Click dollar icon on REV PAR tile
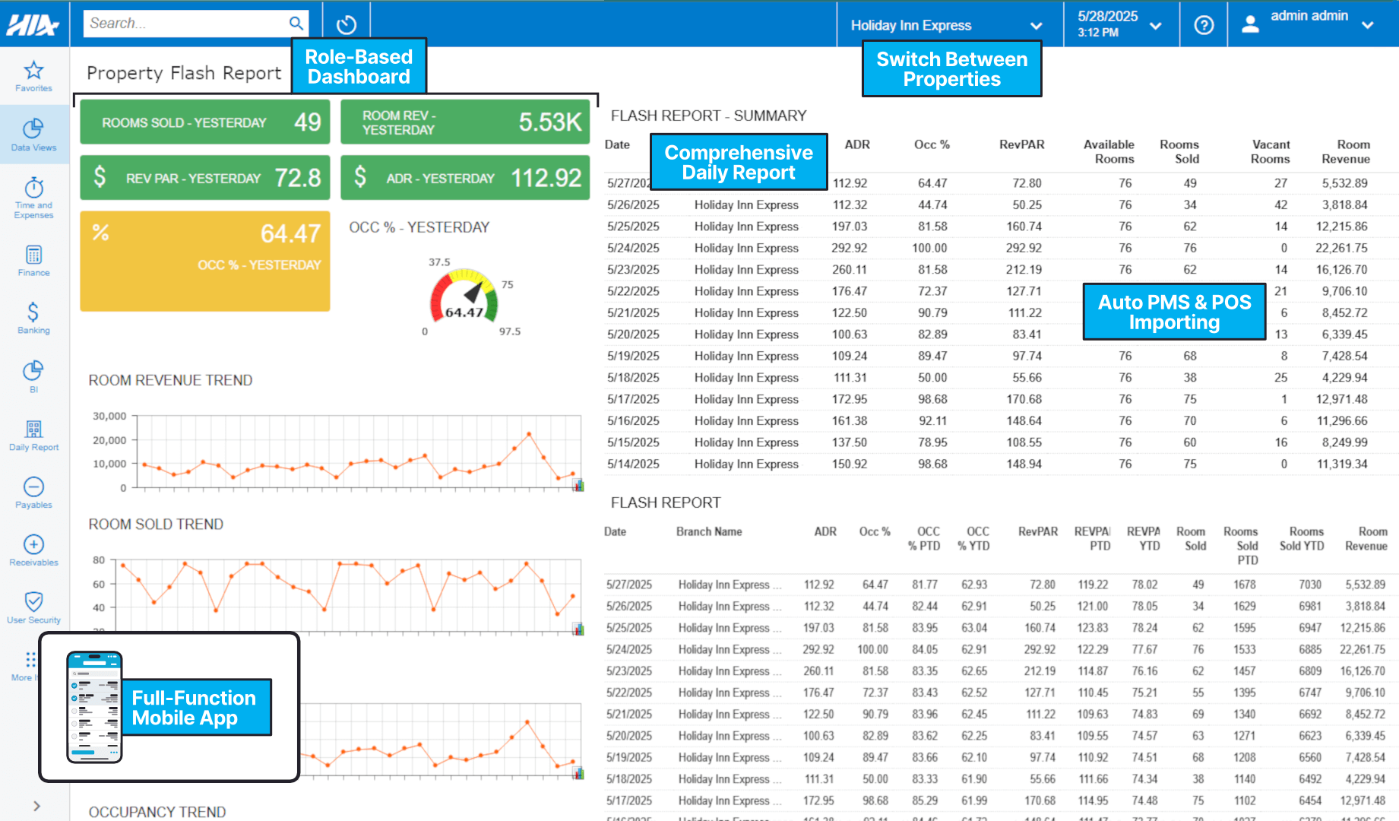This screenshot has width=1399, height=821. tap(100, 177)
